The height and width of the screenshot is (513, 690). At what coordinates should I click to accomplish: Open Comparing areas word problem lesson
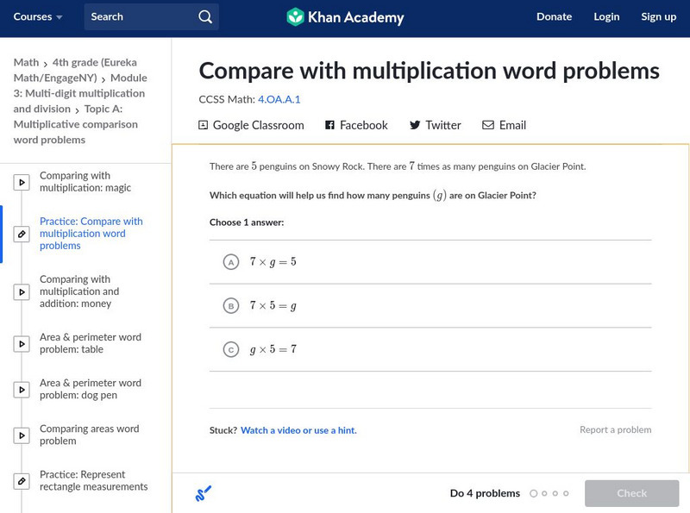coord(89,435)
